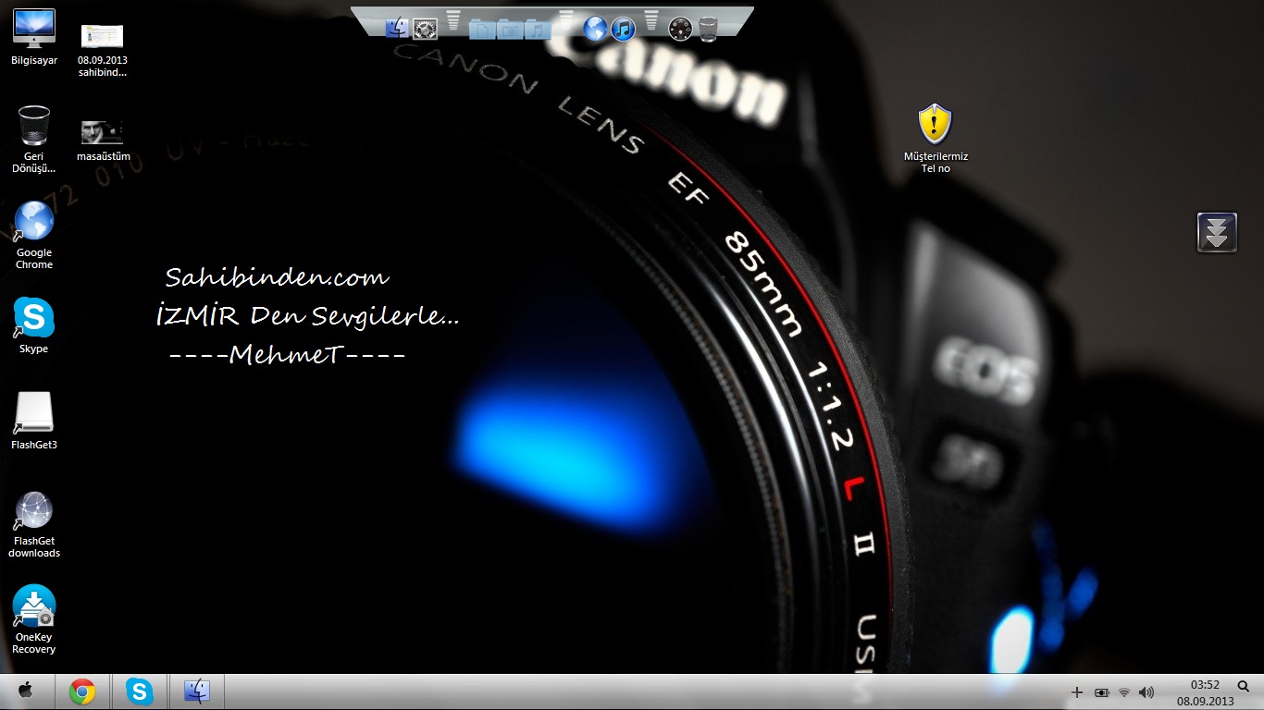This screenshot has width=1264, height=710.
Task: Click the battery power tray icon
Action: coord(1101,692)
